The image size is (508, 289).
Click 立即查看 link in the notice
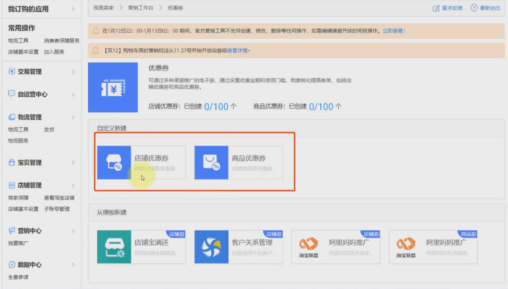click(x=393, y=31)
